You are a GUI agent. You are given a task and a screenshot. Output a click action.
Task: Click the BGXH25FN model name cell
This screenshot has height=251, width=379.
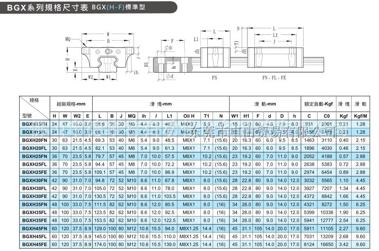[34, 156]
